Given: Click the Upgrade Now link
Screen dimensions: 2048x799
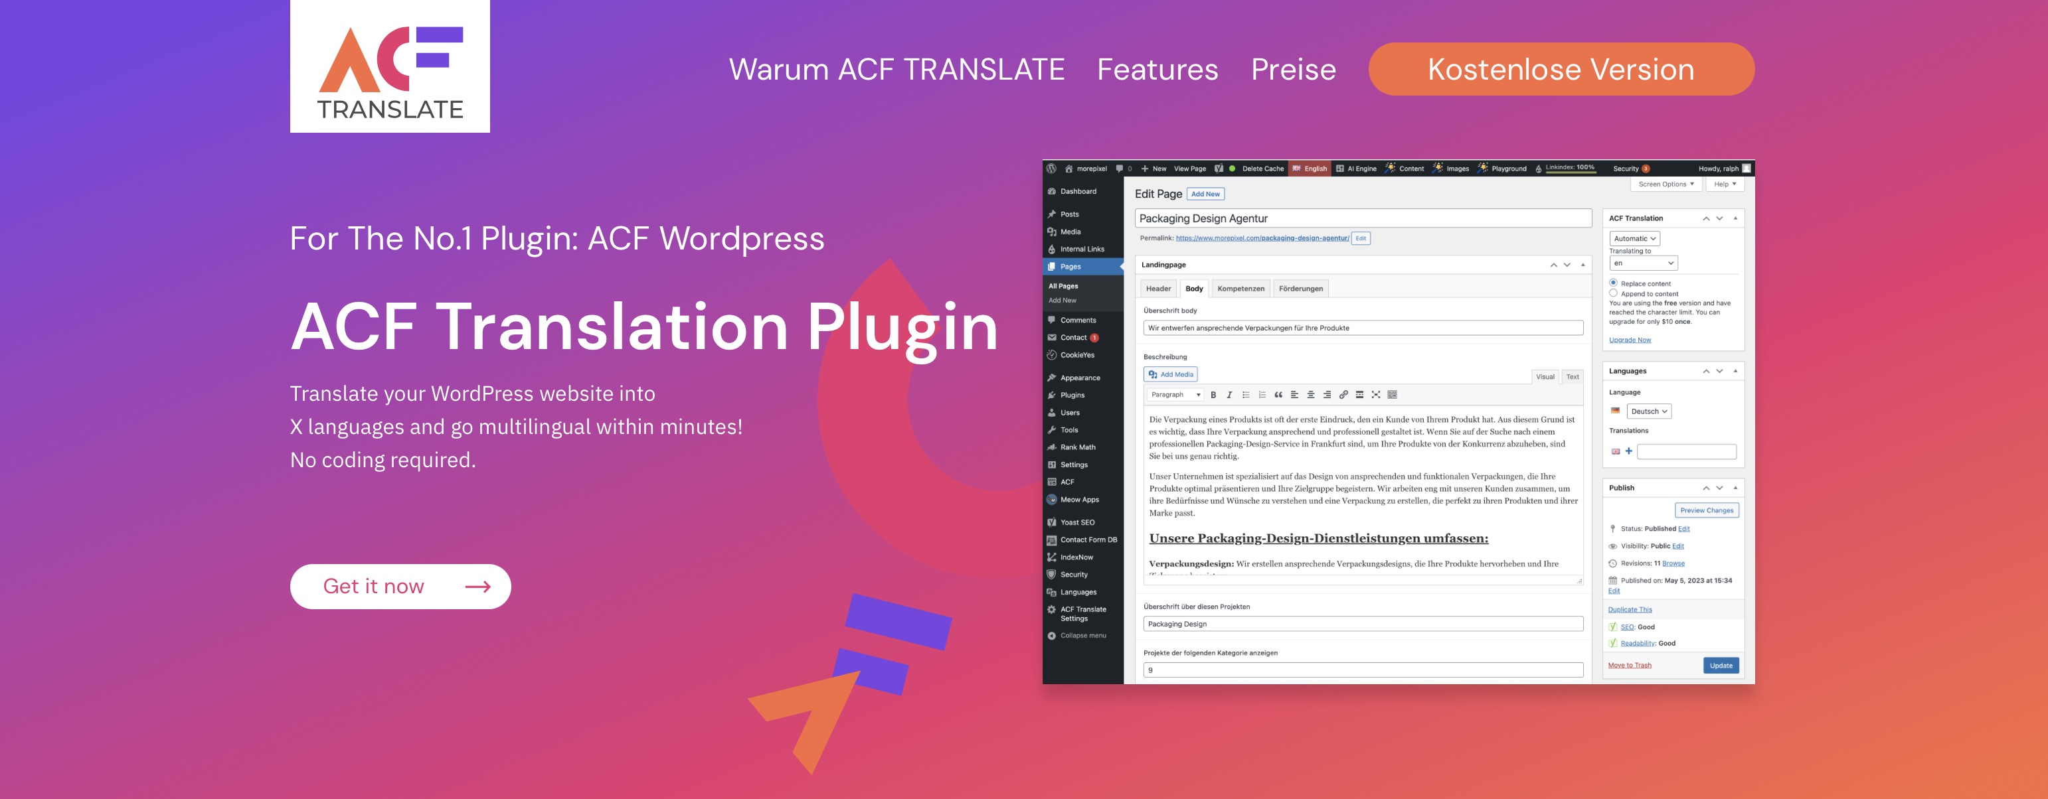Looking at the screenshot, I should click(1630, 340).
